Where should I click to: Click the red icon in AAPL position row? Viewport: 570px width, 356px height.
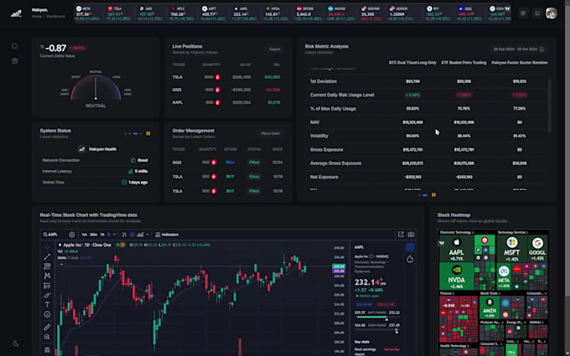(218, 102)
